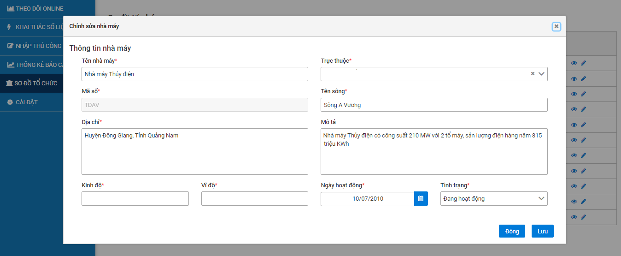
Task: Open the Tình trạng dropdown
Action: (x=493, y=199)
